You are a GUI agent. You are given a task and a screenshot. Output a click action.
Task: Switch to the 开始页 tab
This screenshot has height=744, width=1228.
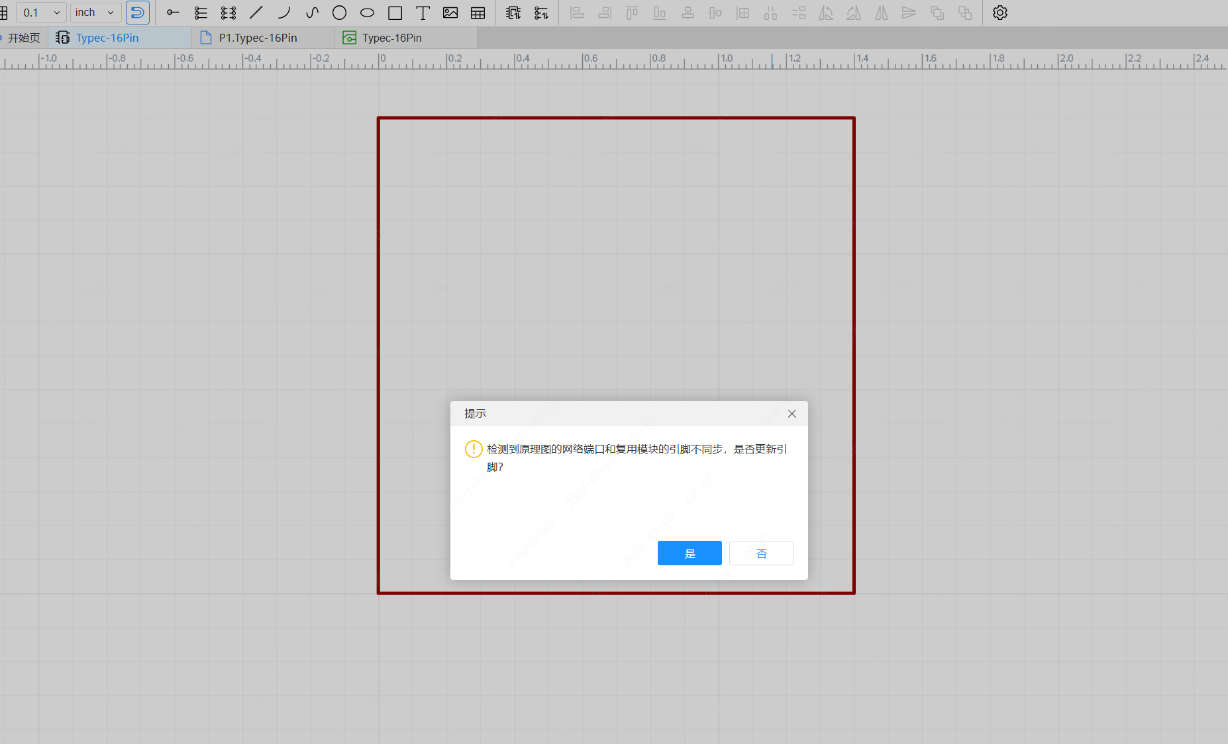click(x=24, y=38)
